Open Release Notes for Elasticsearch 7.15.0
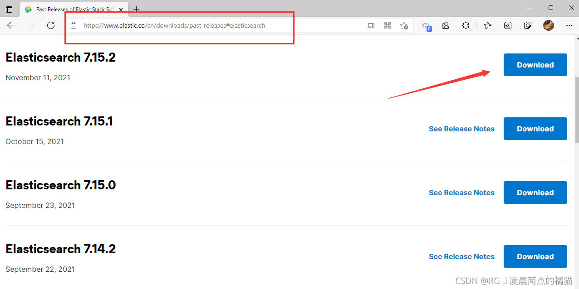579x289 pixels. pyautogui.click(x=461, y=192)
